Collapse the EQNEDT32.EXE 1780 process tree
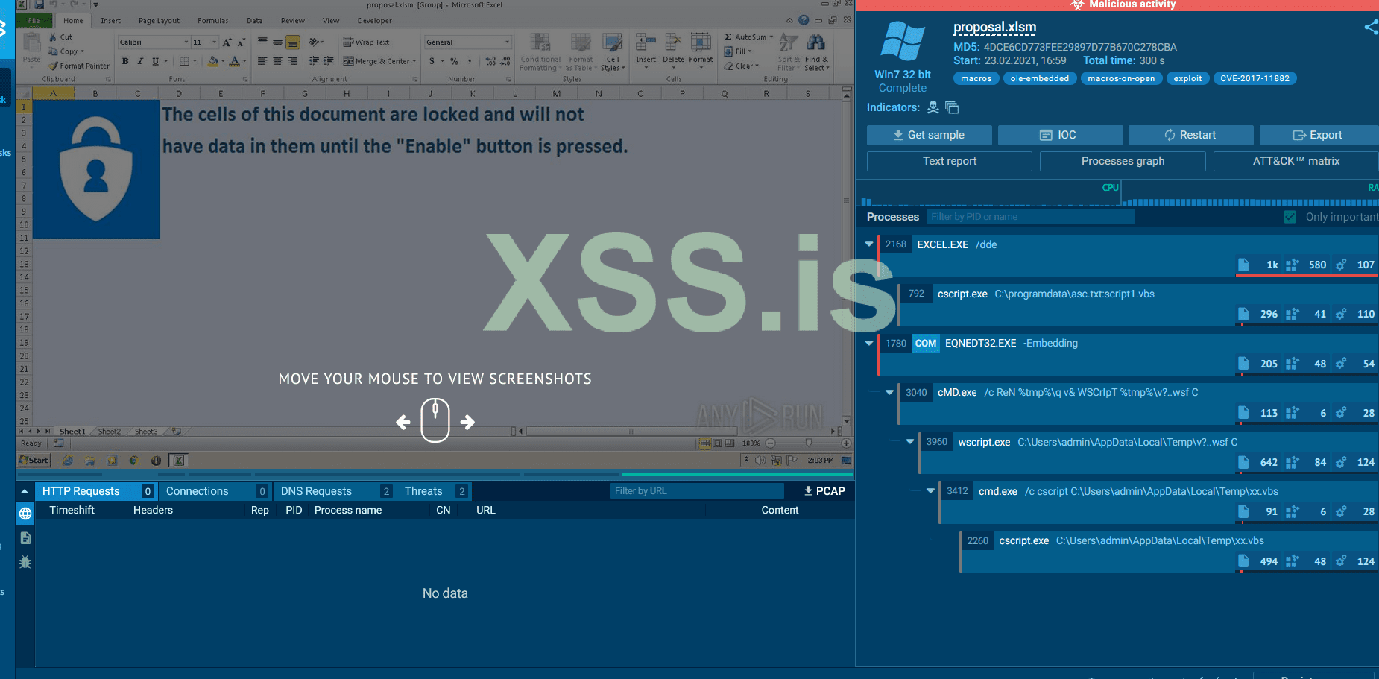The height and width of the screenshot is (679, 1379). coord(869,343)
